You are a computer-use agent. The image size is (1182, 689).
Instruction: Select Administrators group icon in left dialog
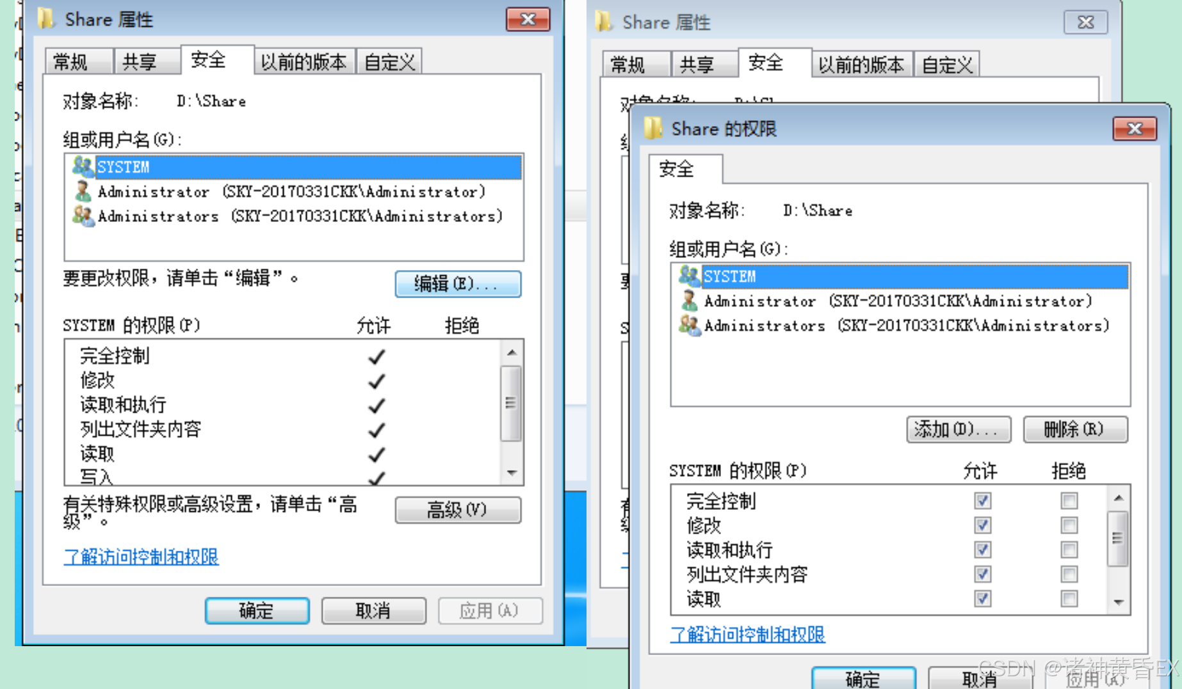click(x=83, y=215)
